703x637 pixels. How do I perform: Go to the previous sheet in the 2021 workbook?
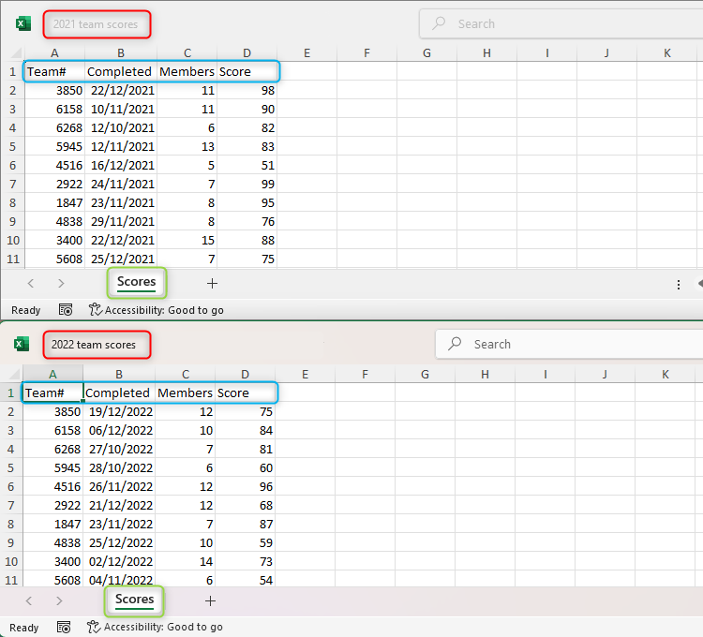tap(31, 283)
